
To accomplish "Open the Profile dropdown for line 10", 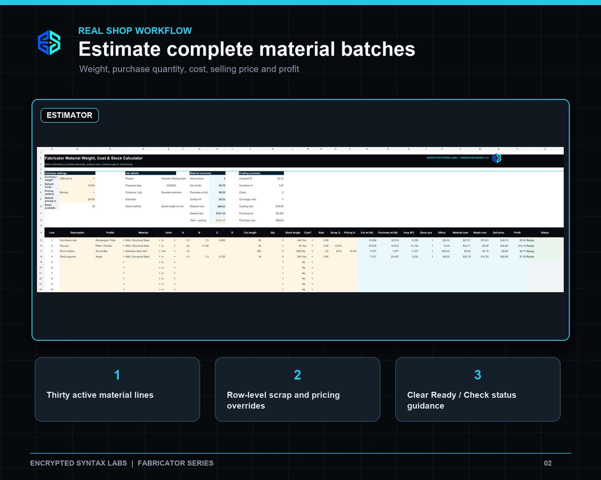I will tap(123, 290).
